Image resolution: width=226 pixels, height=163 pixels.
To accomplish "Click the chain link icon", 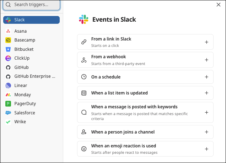I will click(84, 42).
